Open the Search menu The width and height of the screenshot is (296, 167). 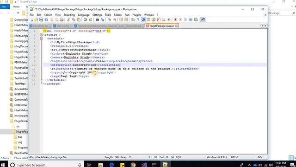(48, 15)
